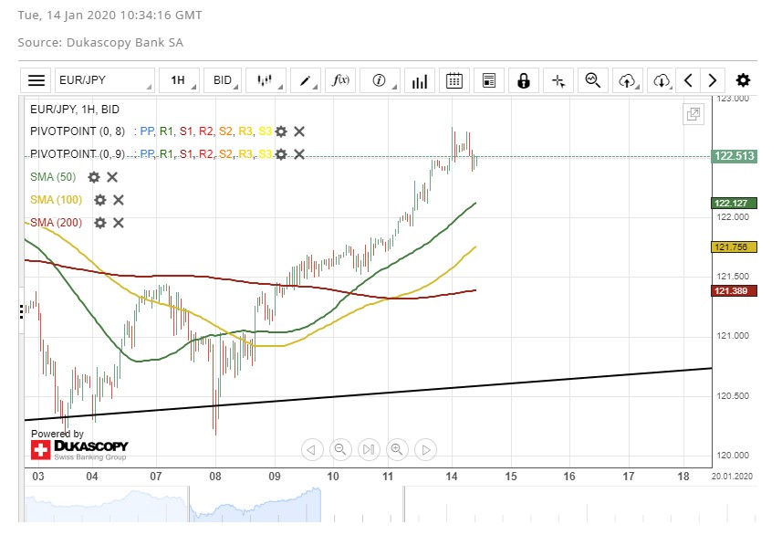Click the cloud upload icon
Viewport: 782px width, 535px height.
[x=627, y=80]
